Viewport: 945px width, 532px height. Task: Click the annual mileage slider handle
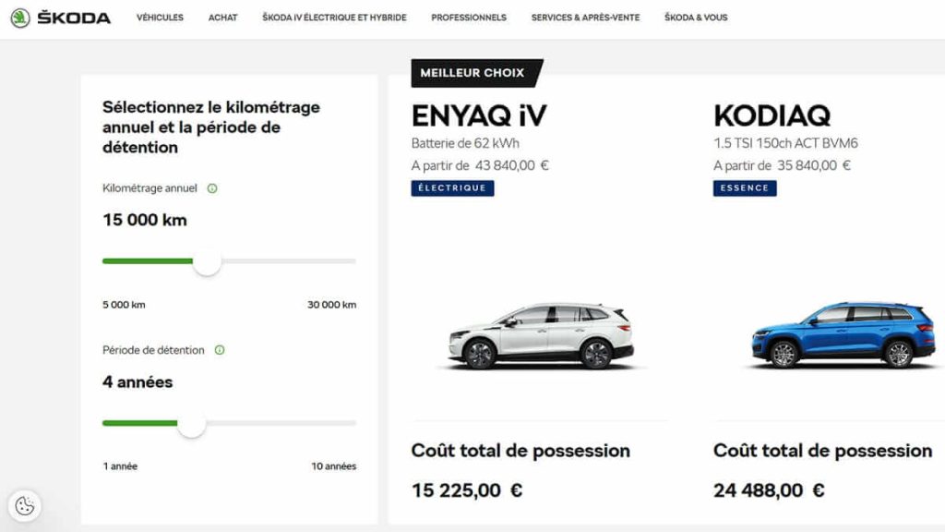[x=207, y=262]
